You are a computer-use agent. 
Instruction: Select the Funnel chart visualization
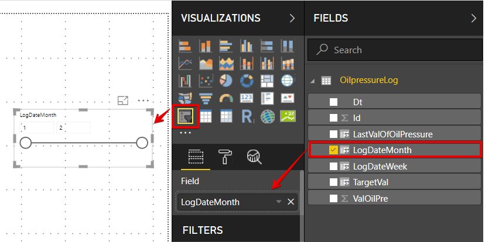(x=207, y=98)
